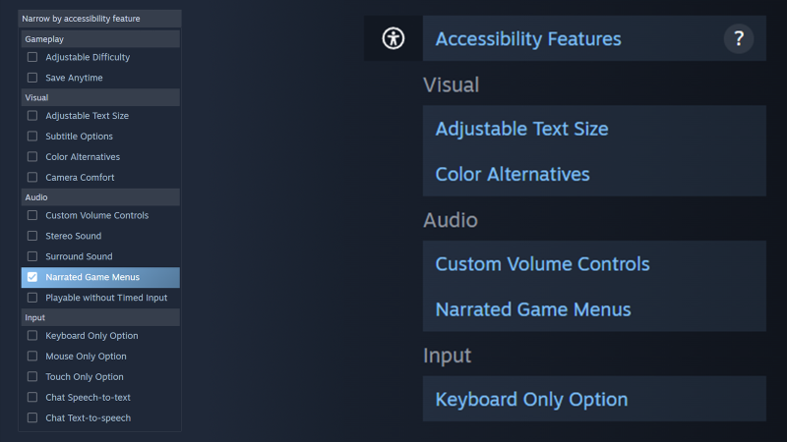Uncheck Narrated Game Menus filter
The height and width of the screenshot is (442, 787).
(x=32, y=277)
